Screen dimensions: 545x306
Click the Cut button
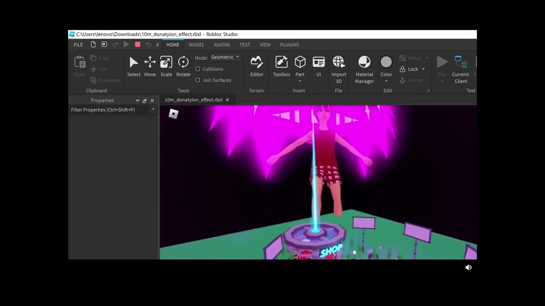tap(98, 69)
